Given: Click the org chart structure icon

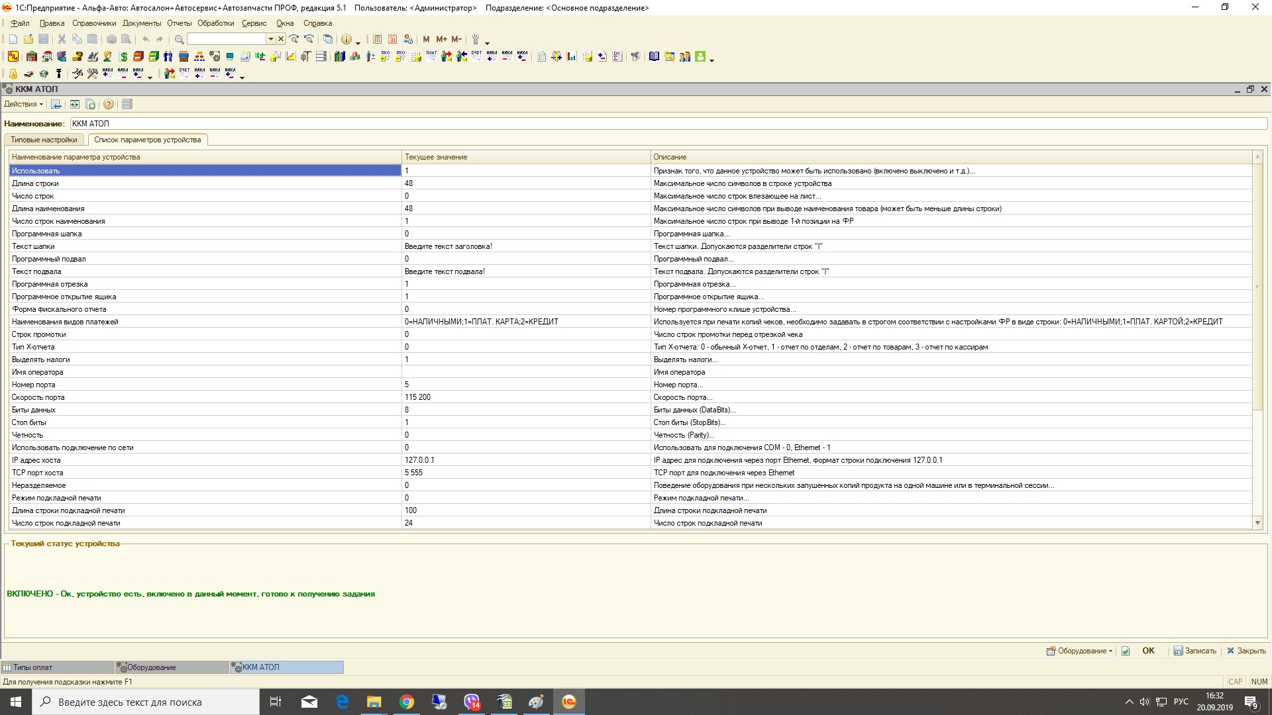Looking at the screenshot, I should point(199,56).
